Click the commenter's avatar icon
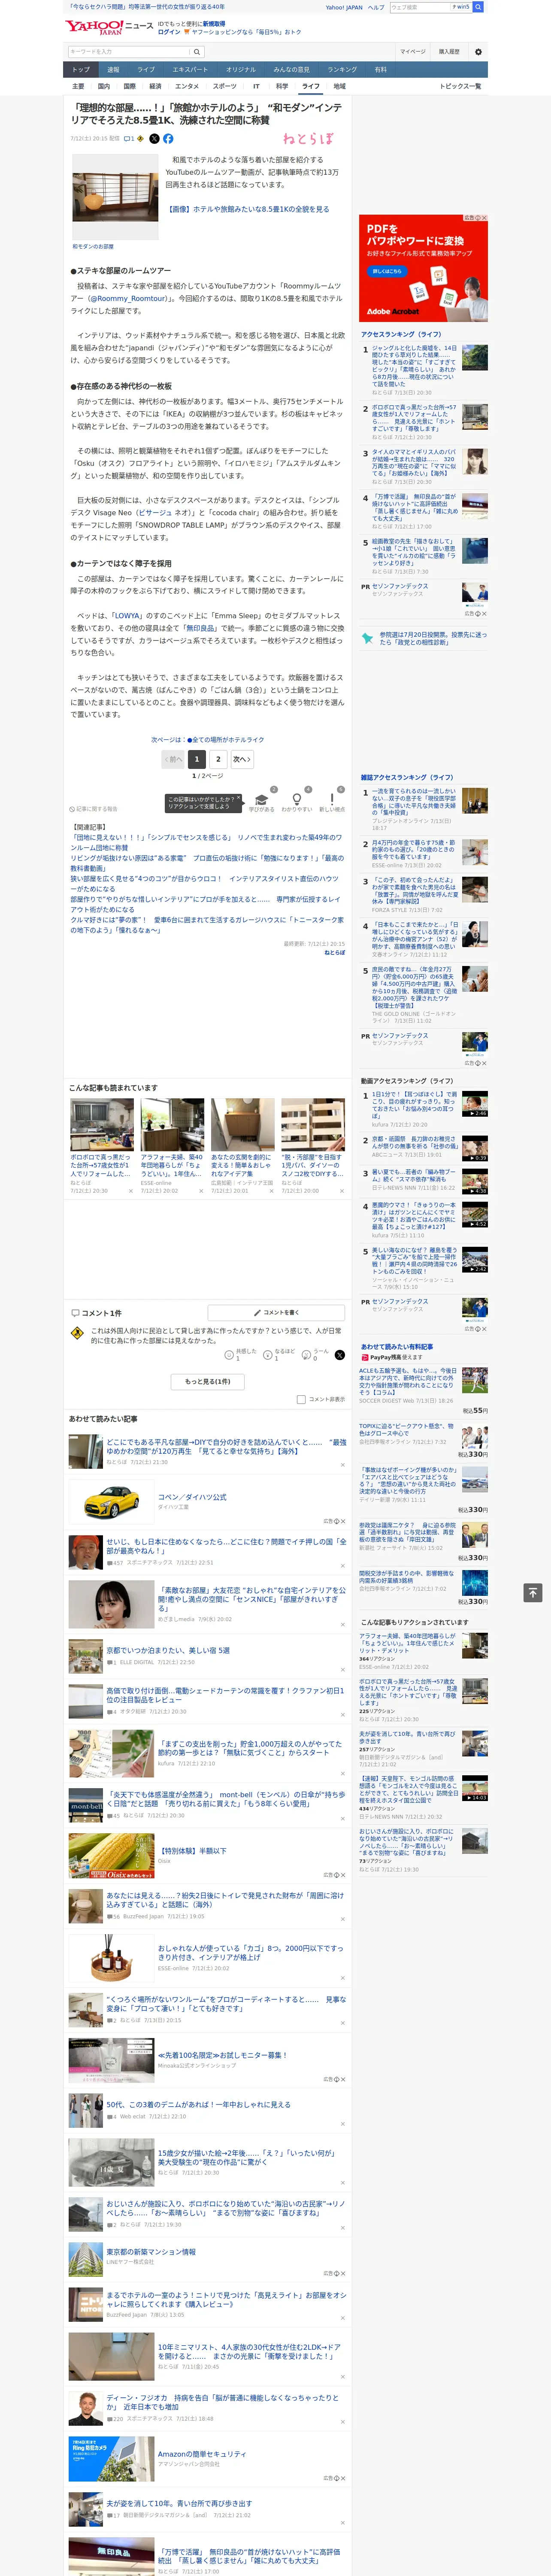Screen dimensions: 551x2576 coord(77,1333)
